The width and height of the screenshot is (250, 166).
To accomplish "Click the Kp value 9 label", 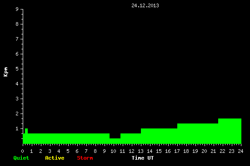I will tap(17, 9).
